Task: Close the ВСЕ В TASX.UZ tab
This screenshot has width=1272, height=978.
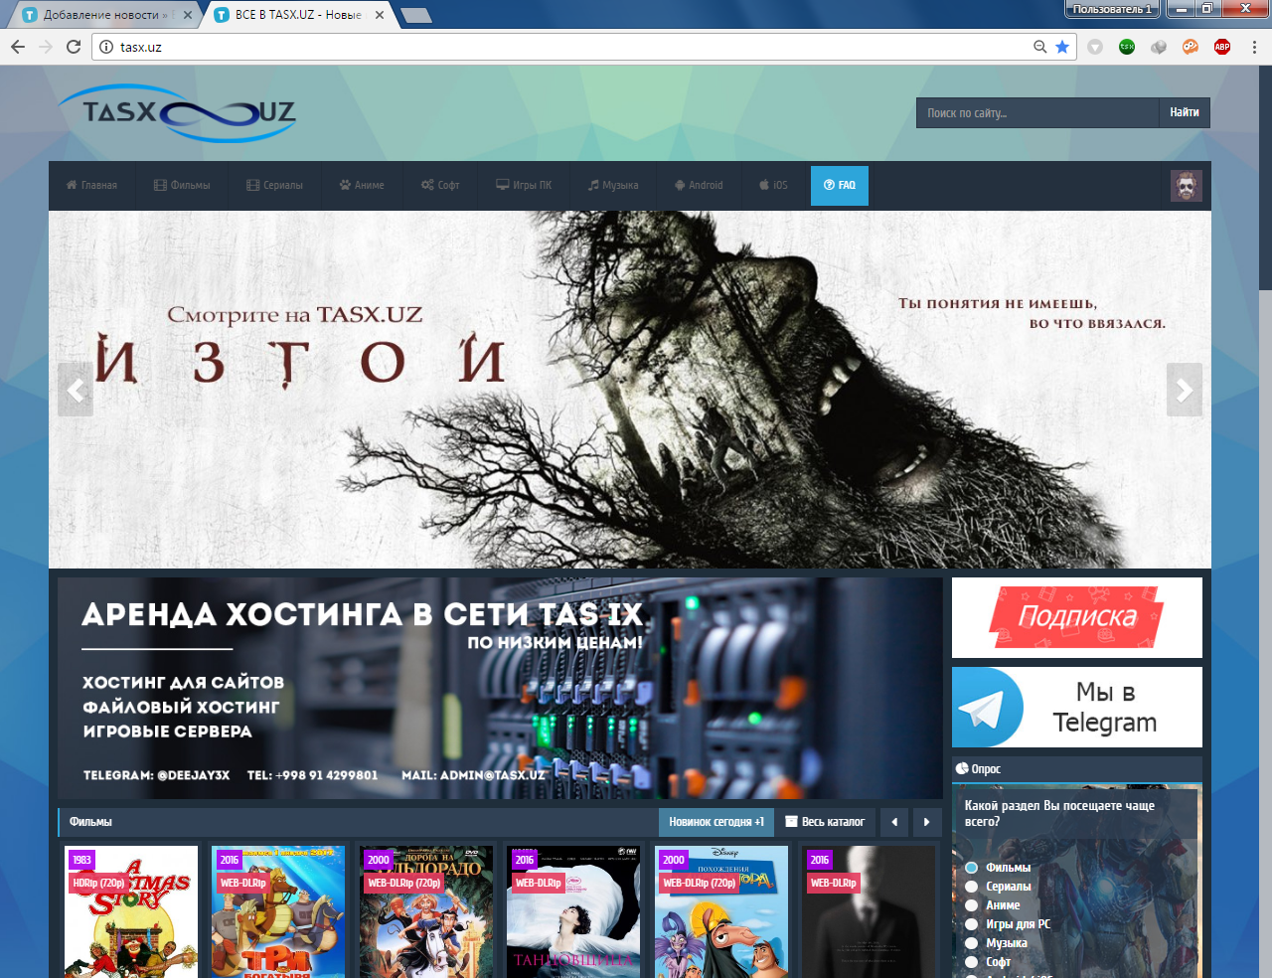Action: point(380,15)
